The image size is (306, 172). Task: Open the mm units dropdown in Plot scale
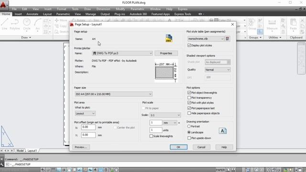[170, 123]
